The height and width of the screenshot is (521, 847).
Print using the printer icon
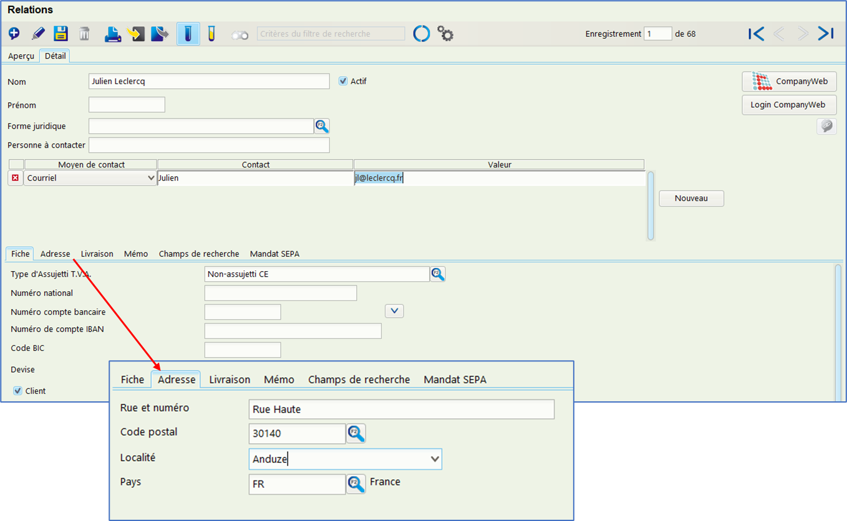(x=113, y=34)
